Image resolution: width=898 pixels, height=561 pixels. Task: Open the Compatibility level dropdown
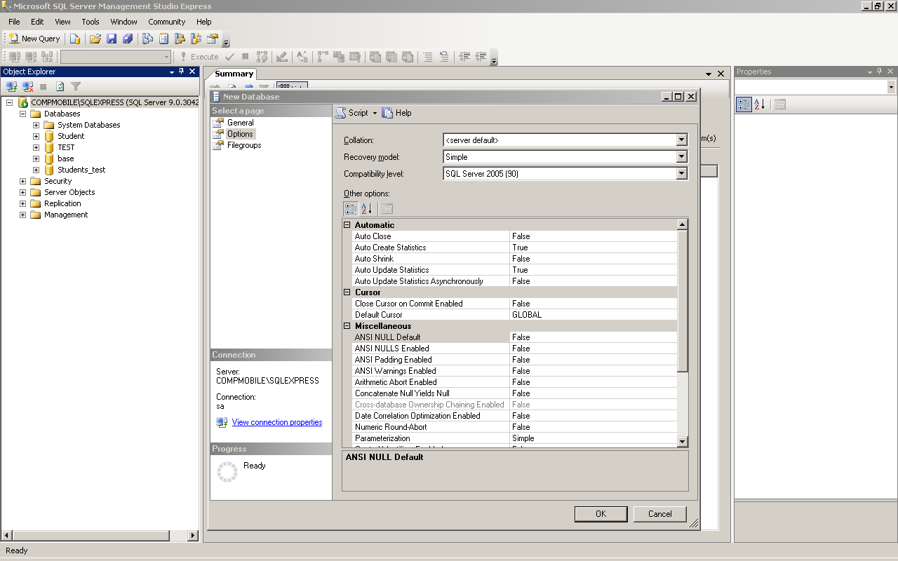pos(681,174)
